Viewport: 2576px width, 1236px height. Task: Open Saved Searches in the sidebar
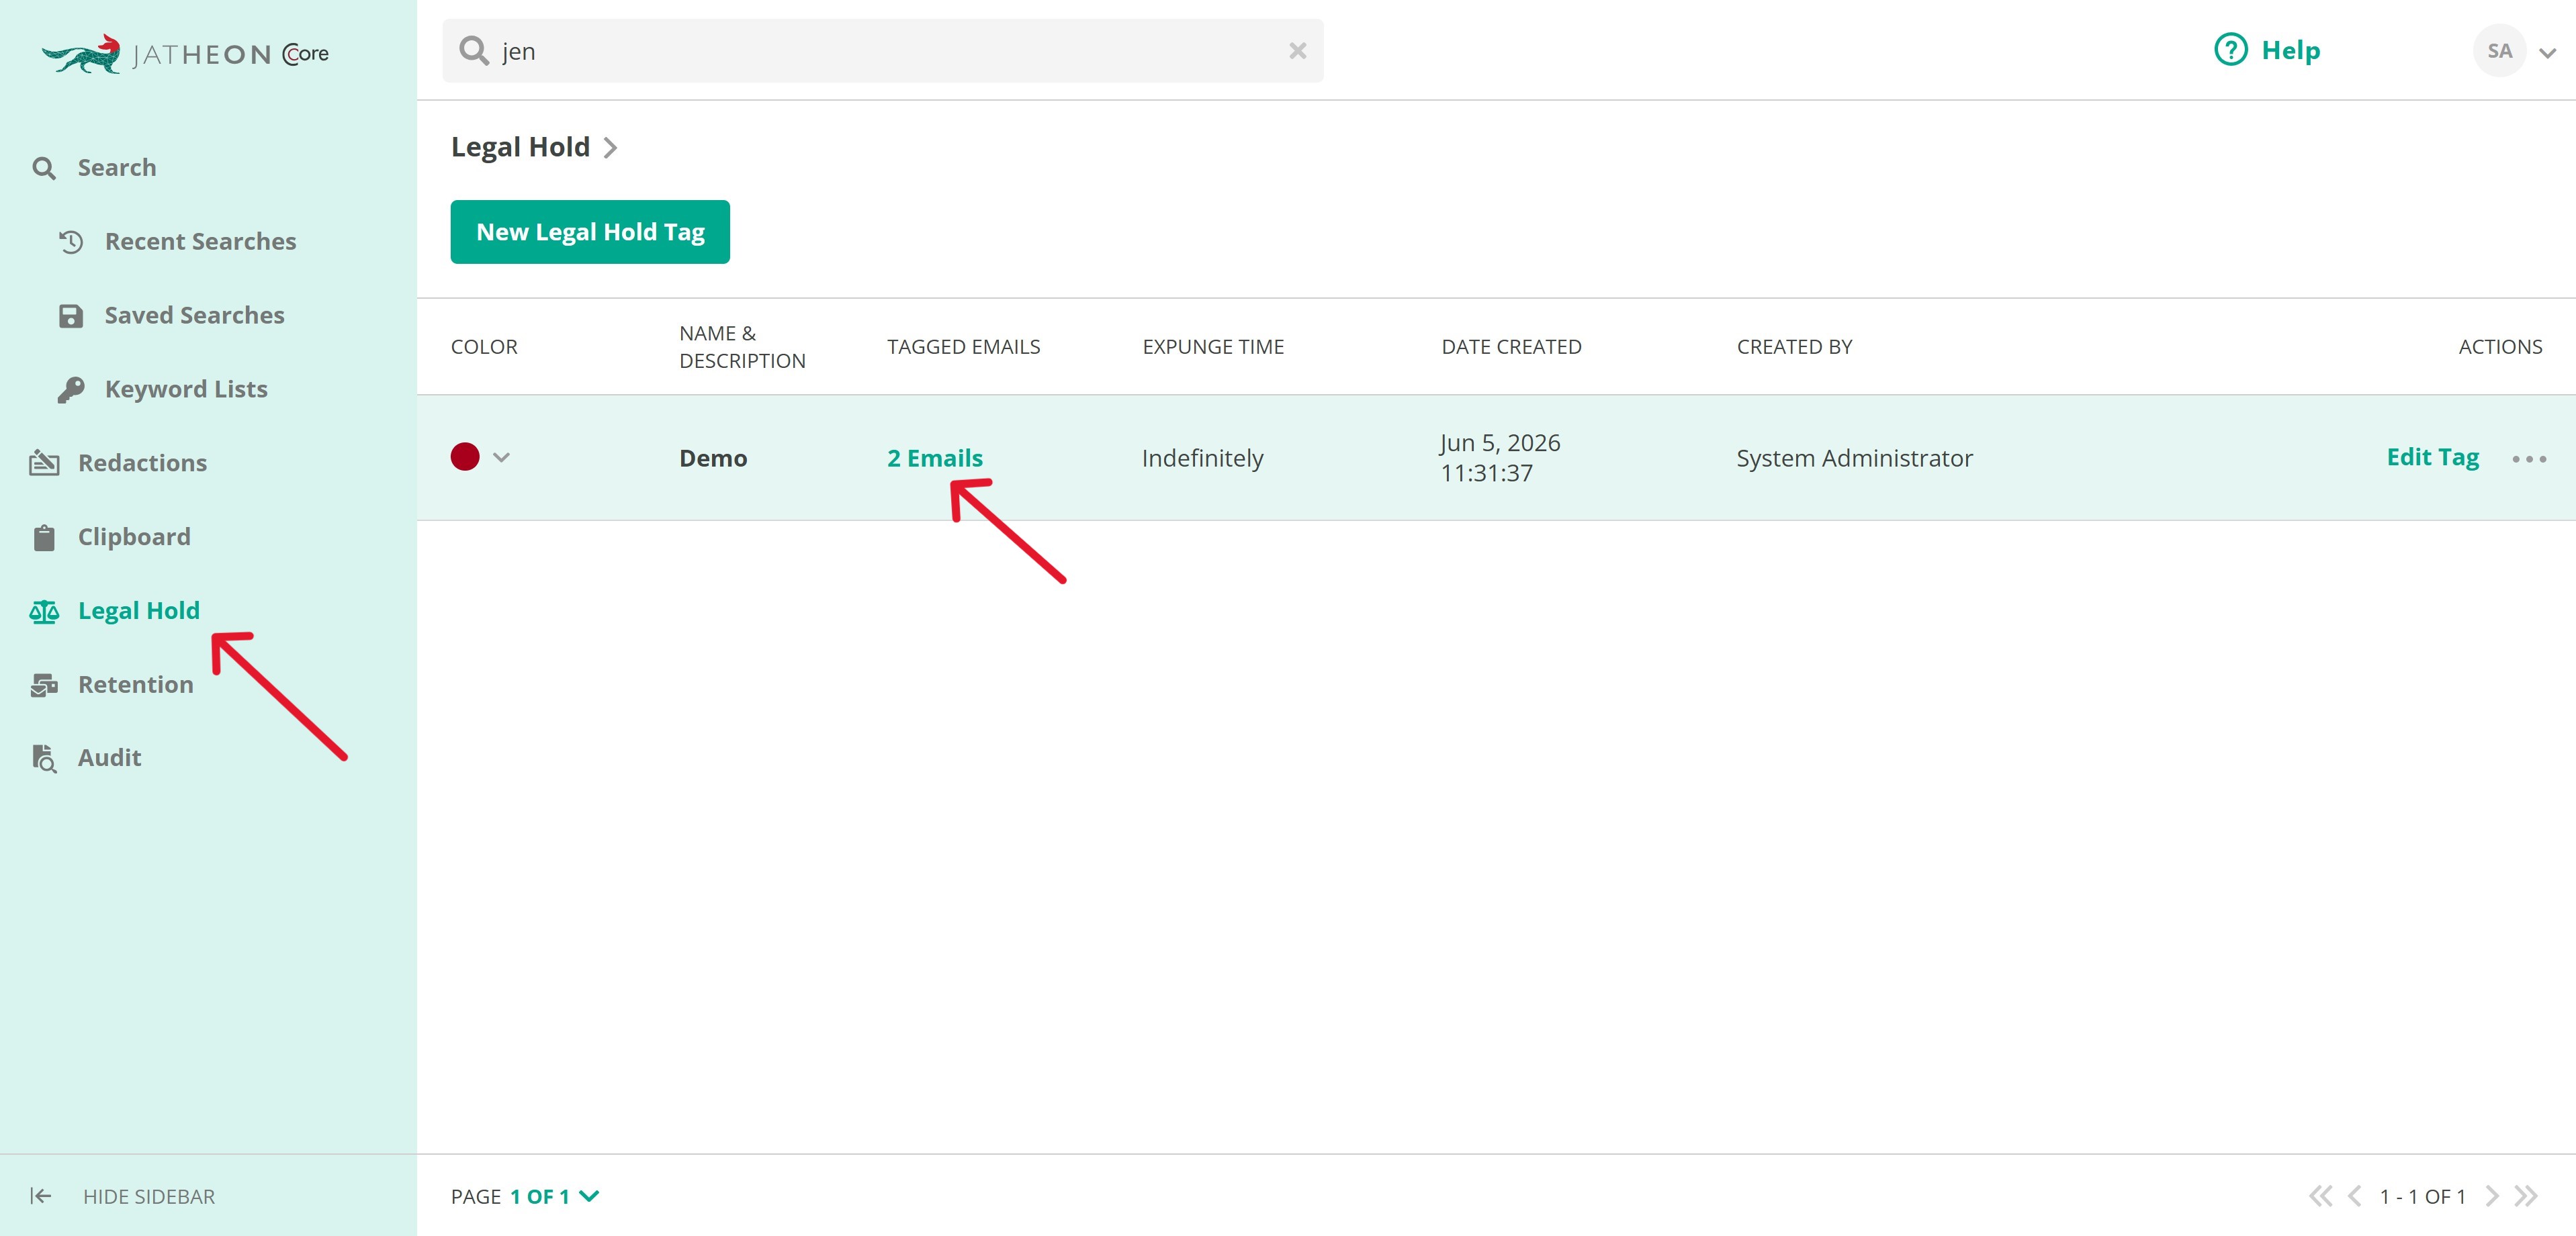tap(194, 316)
